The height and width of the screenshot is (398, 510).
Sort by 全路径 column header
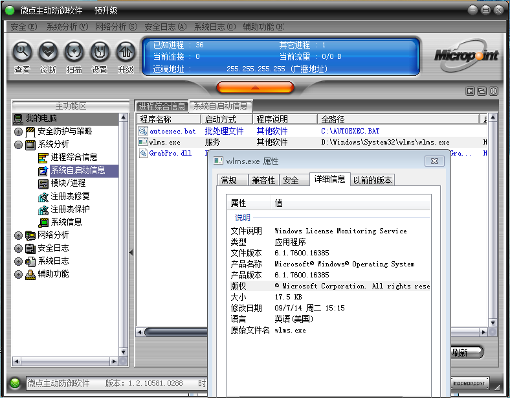tap(398, 119)
